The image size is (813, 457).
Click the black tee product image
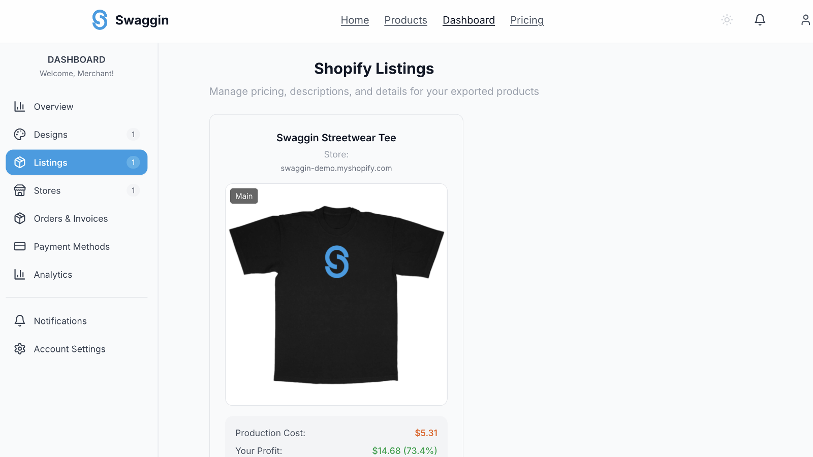336,295
